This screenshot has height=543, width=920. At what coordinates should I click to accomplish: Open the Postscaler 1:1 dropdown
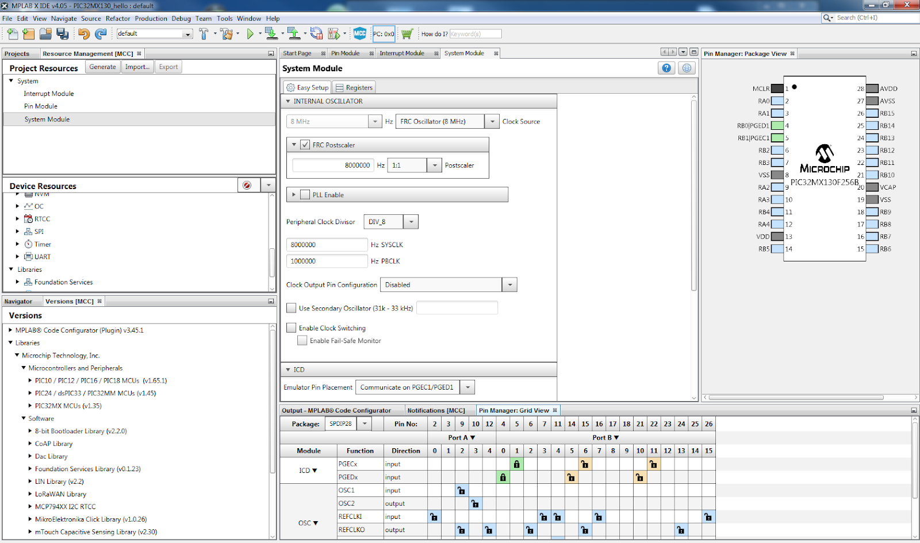tap(435, 165)
